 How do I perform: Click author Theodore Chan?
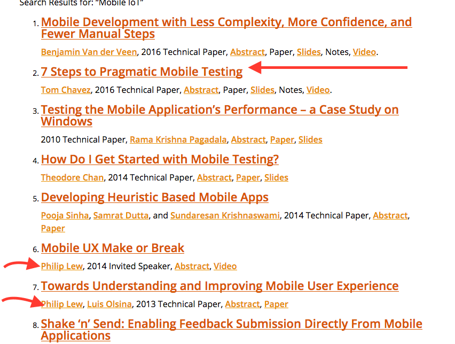pyautogui.click(x=72, y=177)
